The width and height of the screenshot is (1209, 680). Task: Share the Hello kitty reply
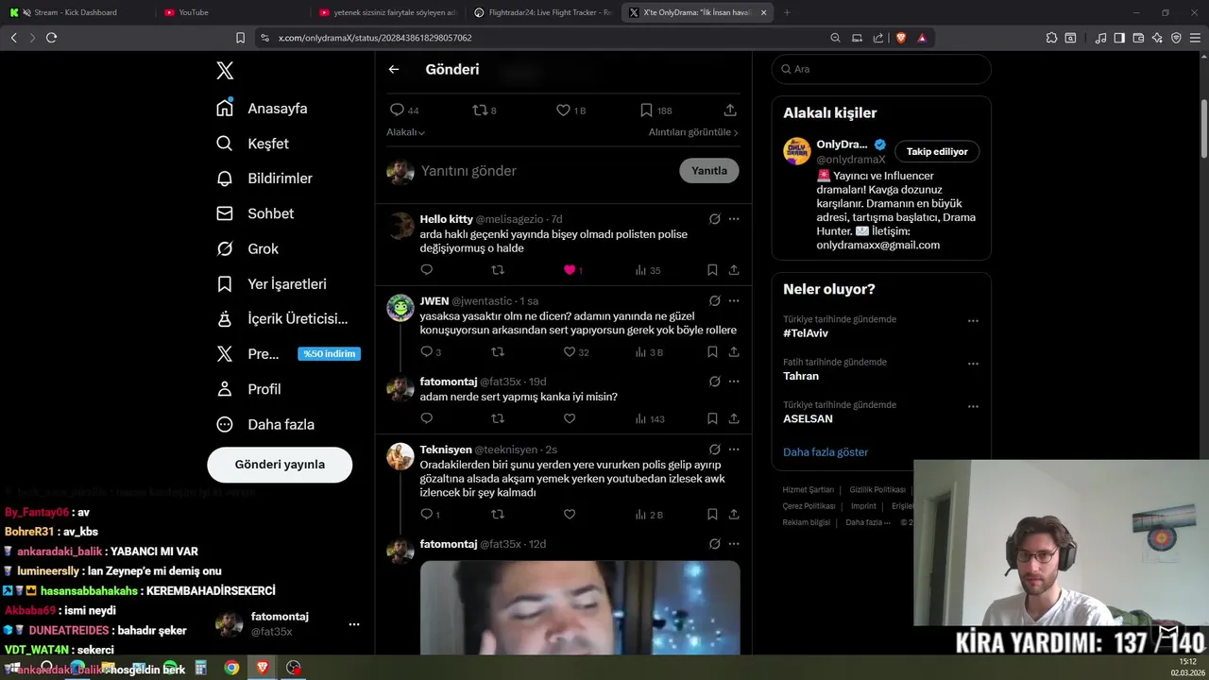coord(734,270)
